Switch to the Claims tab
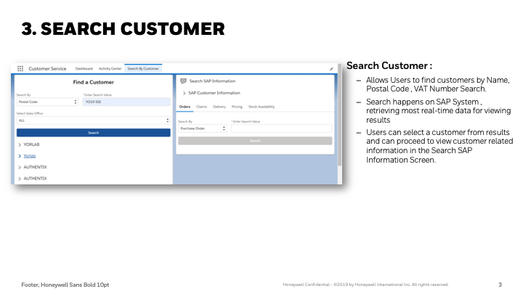Image resolution: width=523 pixels, height=294 pixels. point(201,107)
